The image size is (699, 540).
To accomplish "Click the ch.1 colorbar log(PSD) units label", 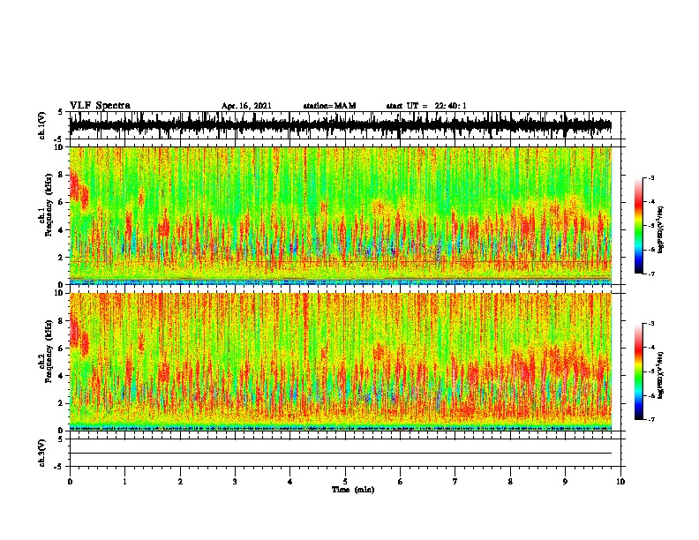I will coord(661,230).
